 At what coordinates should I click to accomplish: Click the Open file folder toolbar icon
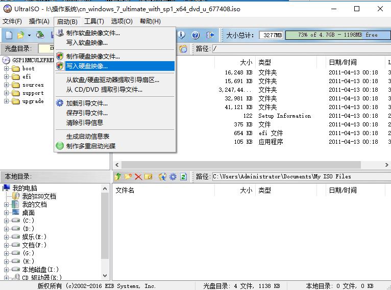pyautogui.click(x=21, y=35)
